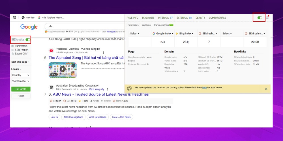
Task: Select the Parameters sub-tab
Action: [x=133, y=25]
